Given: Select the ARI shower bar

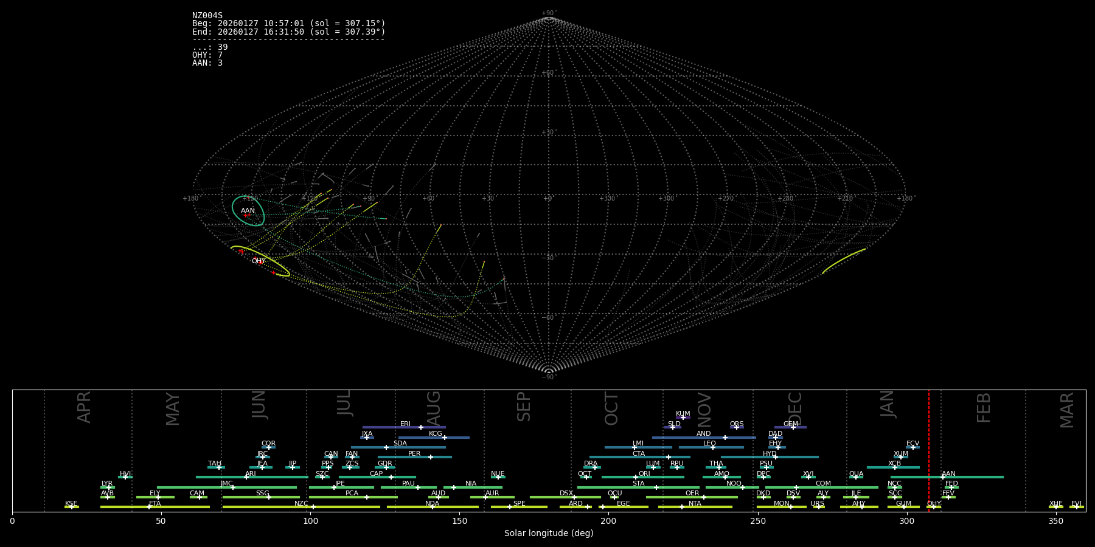Looking at the screenshot, I should [252, 477].
